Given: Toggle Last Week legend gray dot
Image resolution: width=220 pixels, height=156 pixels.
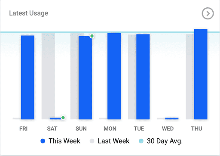Looking at the screenshot, I should [x=92, y=141].
